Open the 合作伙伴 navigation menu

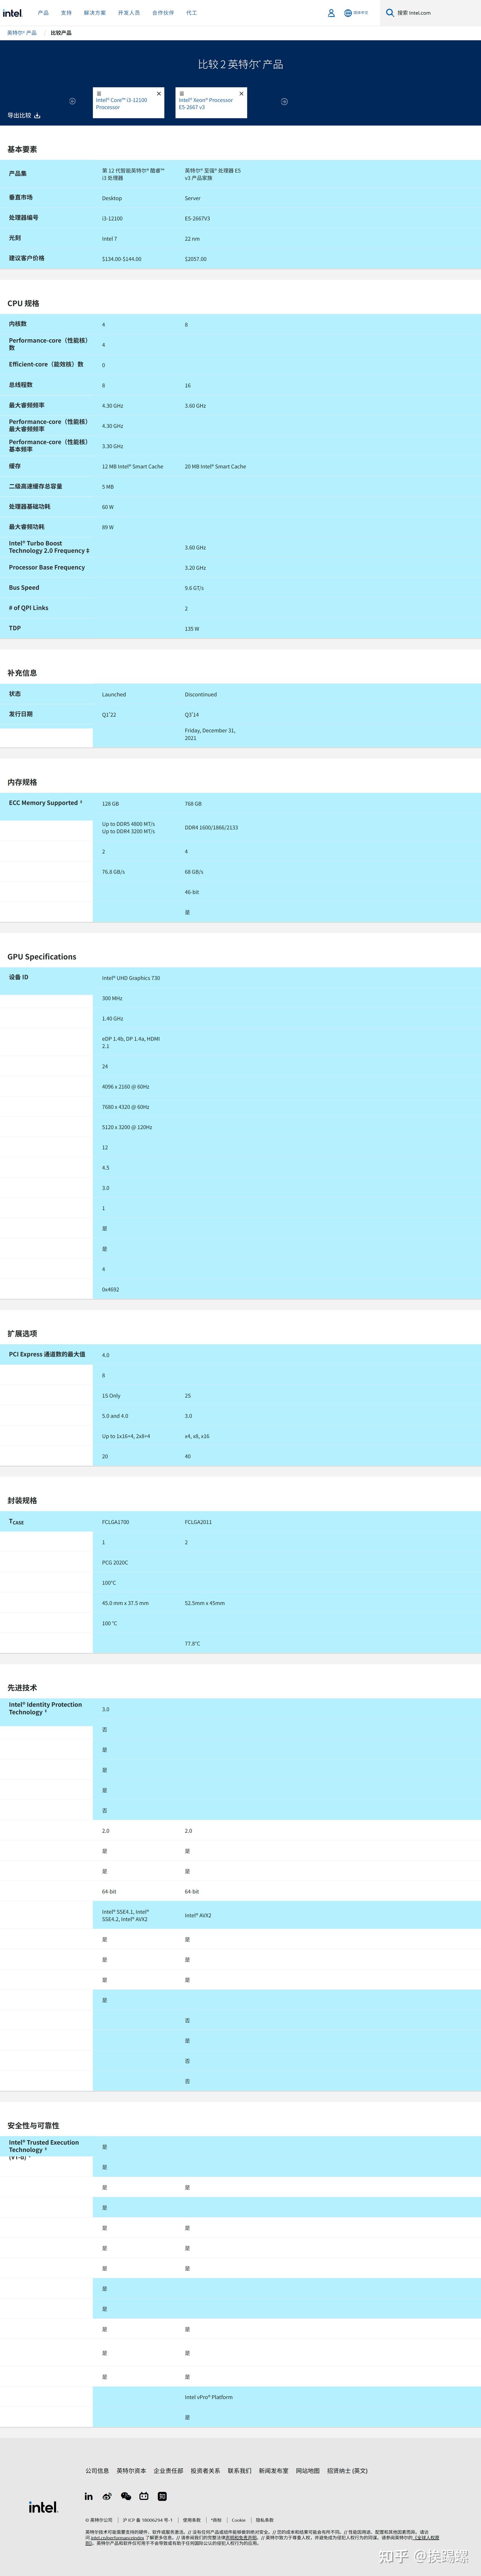163,13
